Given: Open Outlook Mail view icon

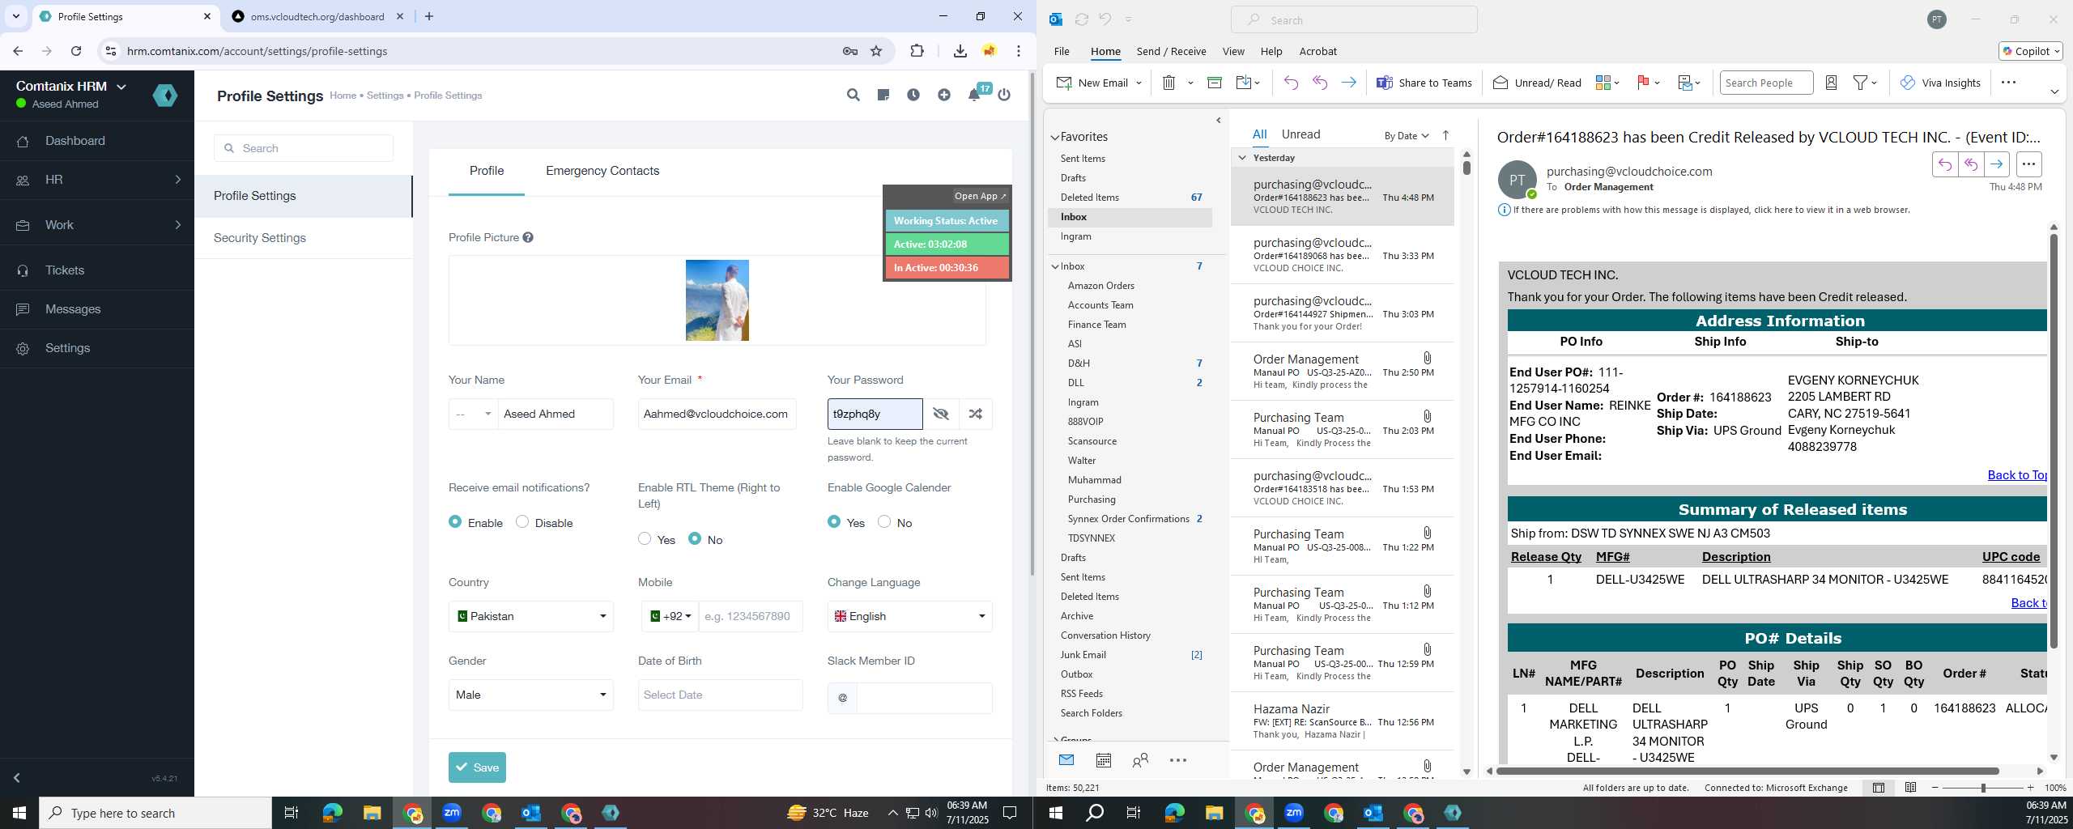Looking at the screenshot, I should [x=1066, y=760].
